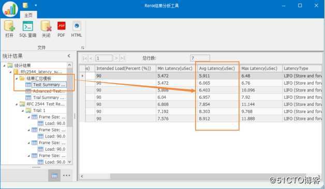
Task: Go to the last page
Action: (123, 58)
